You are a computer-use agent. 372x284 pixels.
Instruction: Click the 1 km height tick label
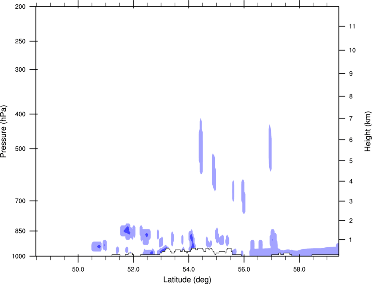tap(351, 240)
